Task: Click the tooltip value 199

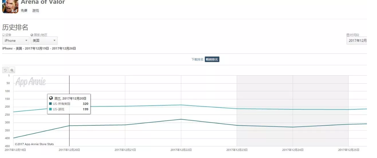Action: click(x=85, y=109)
